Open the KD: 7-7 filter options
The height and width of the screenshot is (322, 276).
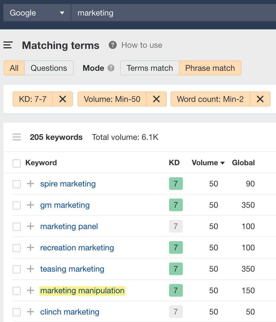point(32,99)
